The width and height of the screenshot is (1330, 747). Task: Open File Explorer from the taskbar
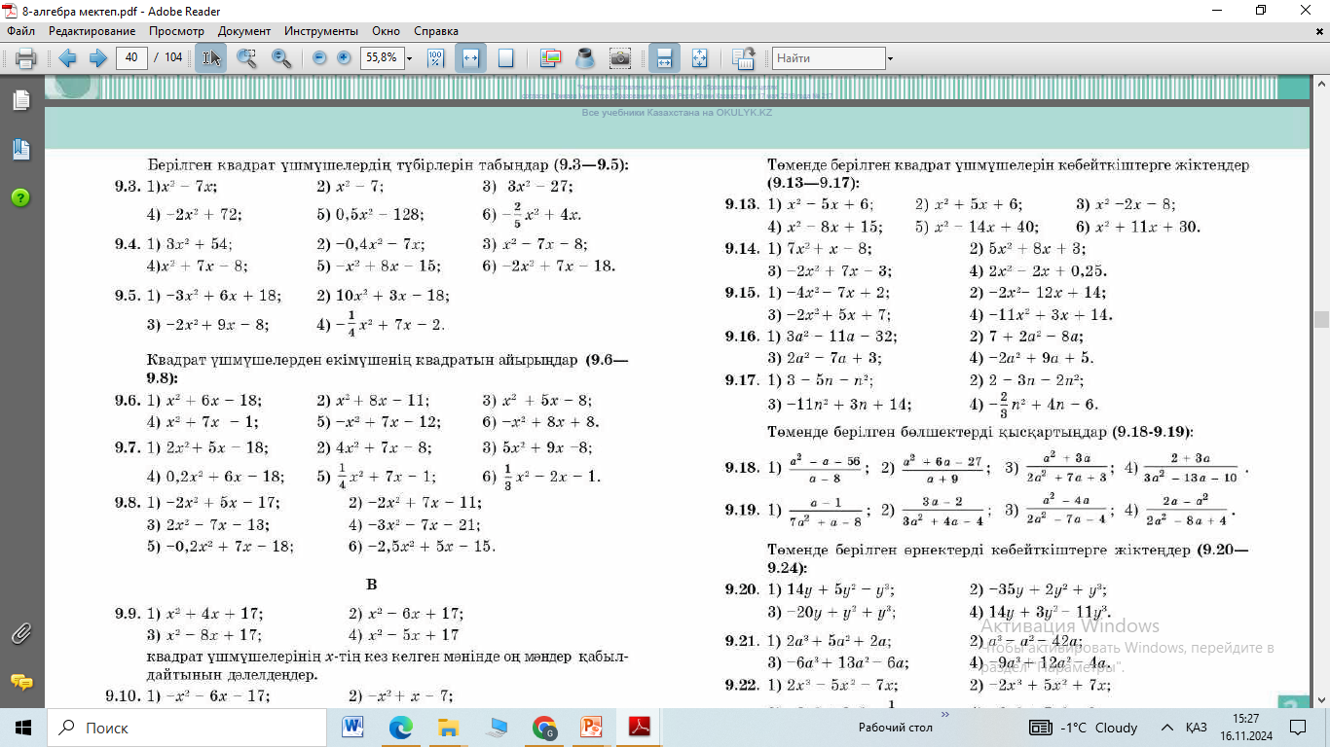[449, 728]
